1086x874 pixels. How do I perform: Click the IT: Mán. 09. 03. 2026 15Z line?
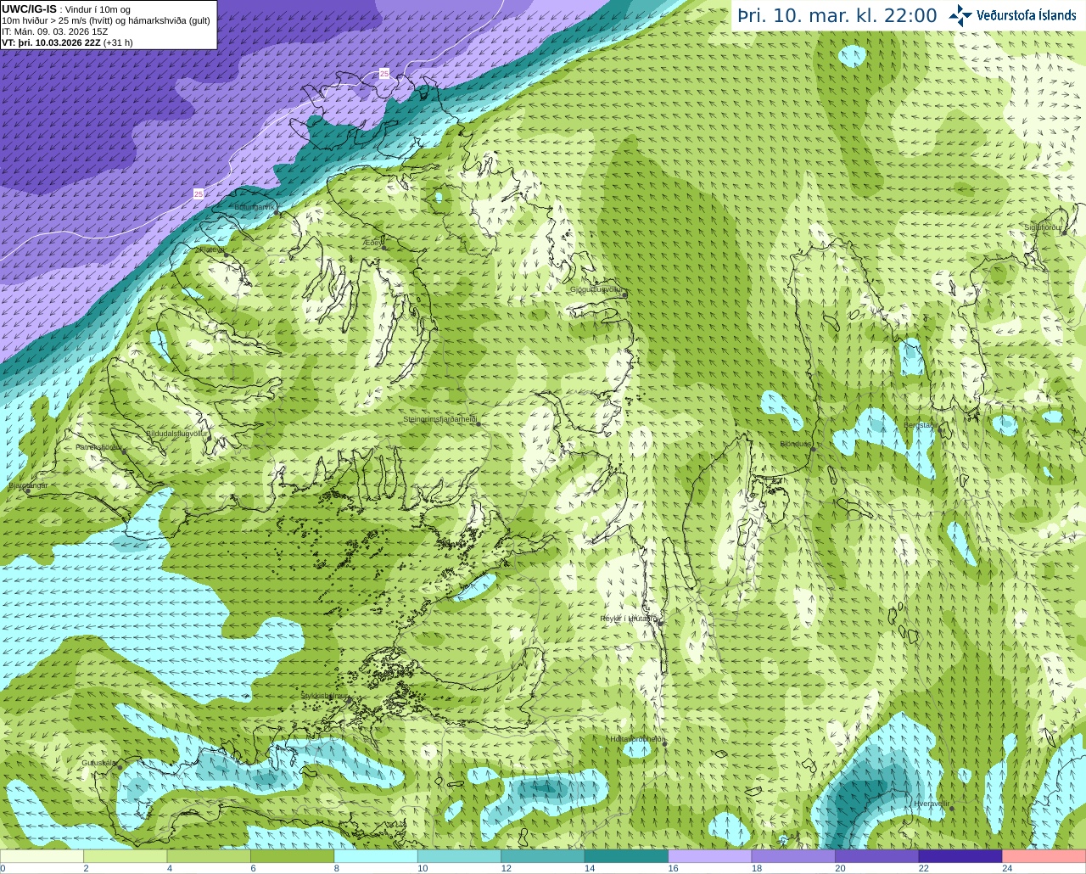click(55, 31)
